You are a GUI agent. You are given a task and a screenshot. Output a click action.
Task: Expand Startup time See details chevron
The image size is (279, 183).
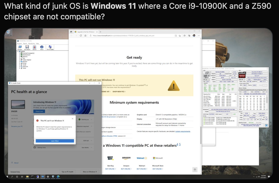(x=91, y=147)
